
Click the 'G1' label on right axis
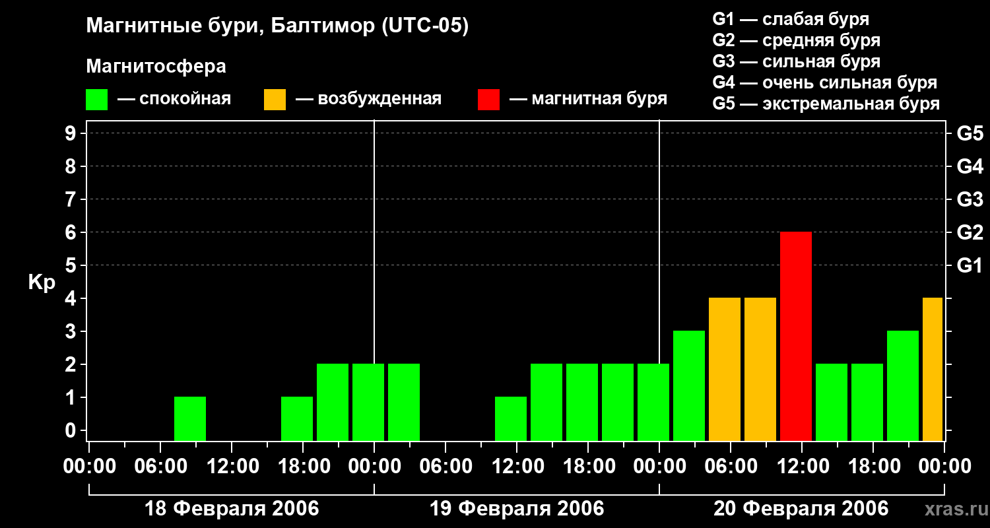970,266
